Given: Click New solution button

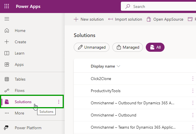Looking at the screenshot, I should point(88,19).
